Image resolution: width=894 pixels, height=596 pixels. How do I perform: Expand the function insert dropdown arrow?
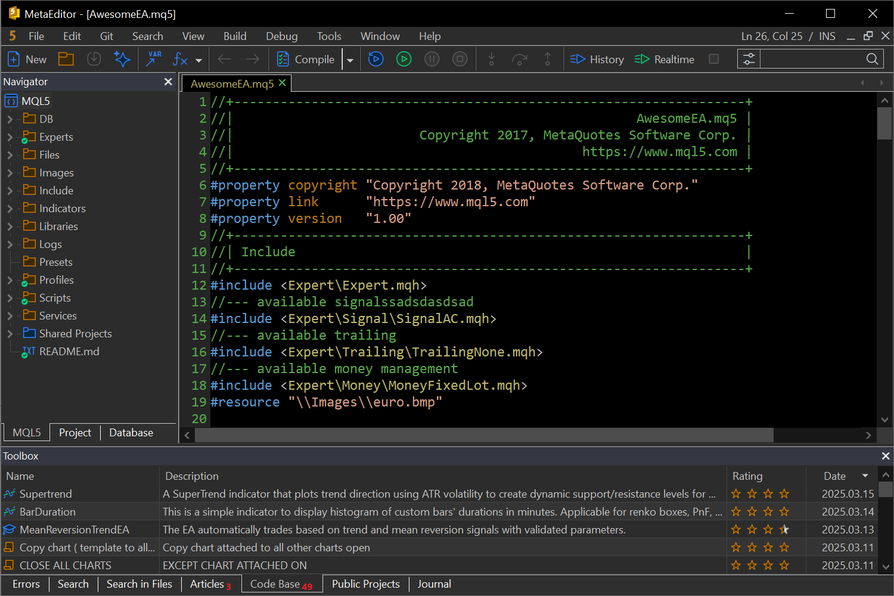click(x=198, y=60)
